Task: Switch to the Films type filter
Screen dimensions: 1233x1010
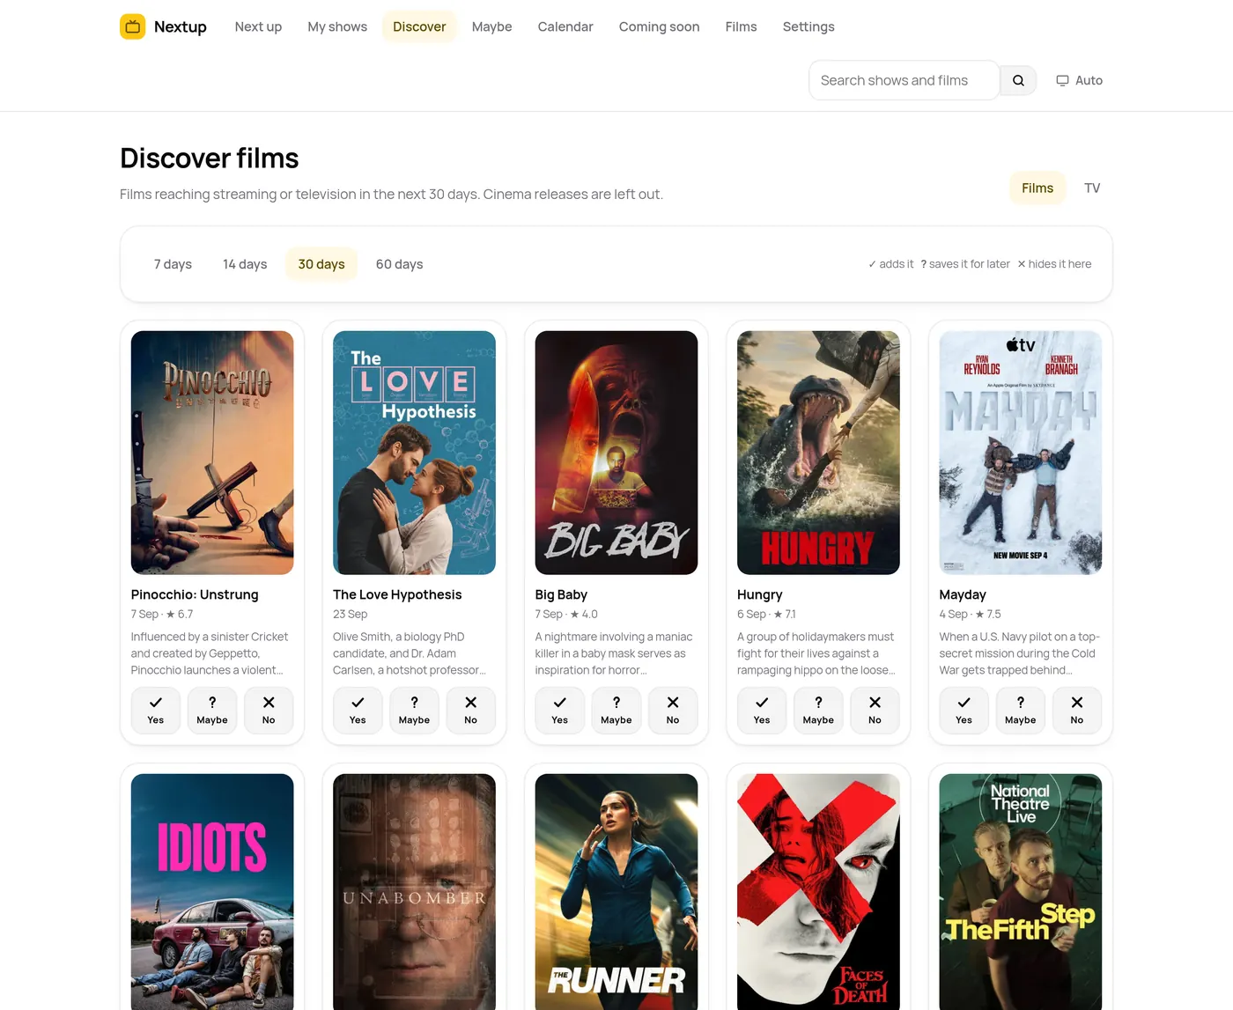Action: [x=1037, y=188]
